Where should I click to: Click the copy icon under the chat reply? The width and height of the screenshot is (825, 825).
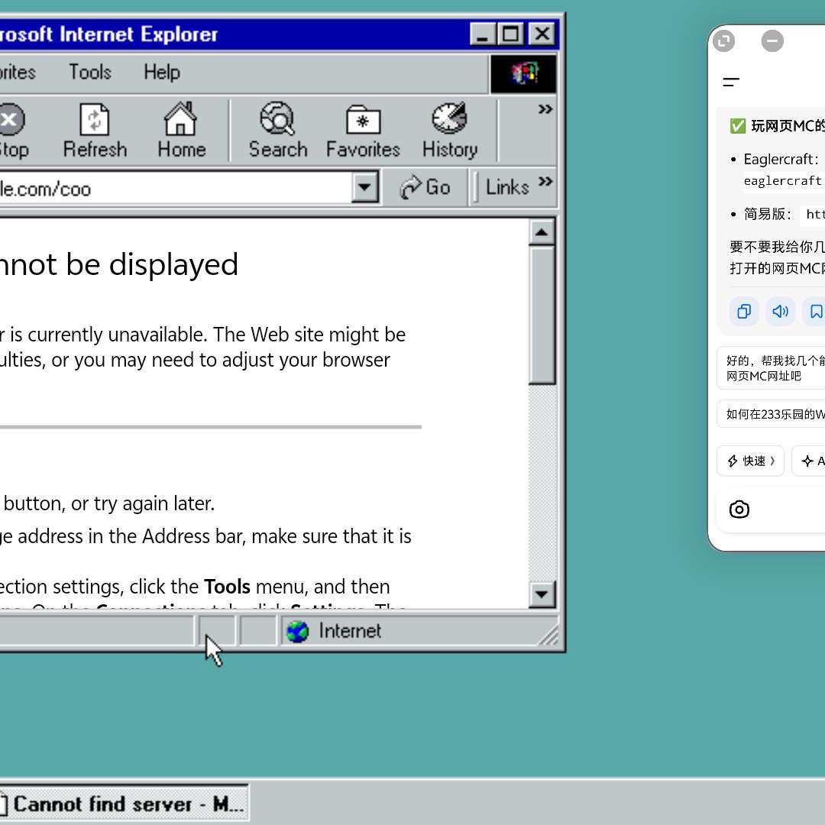click(743, 312)
